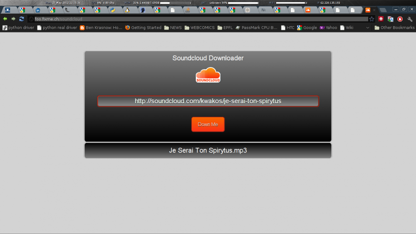This screenshot has width=416, height=234.
Task: Open the translate extension icon
Action: 390,19
